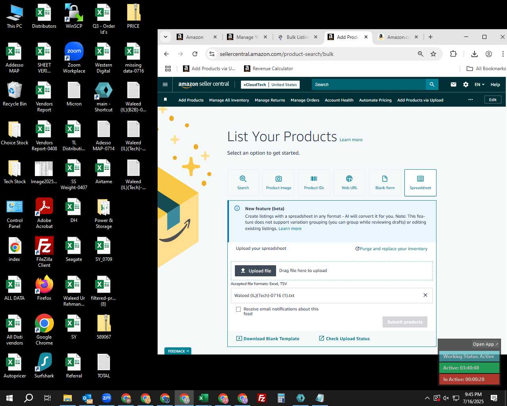Enable receive email notifications checkbox
This screenshot has width=507, height=406.
(238, 309)
